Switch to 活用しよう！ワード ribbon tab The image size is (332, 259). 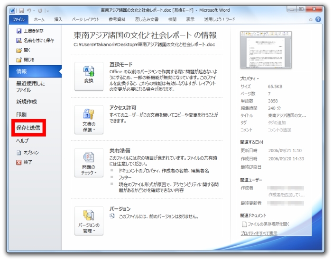[x=219, y=20]
